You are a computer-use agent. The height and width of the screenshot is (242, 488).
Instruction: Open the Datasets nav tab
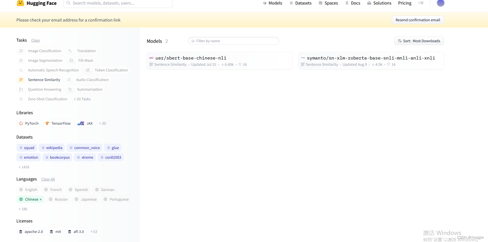point(300,3)
